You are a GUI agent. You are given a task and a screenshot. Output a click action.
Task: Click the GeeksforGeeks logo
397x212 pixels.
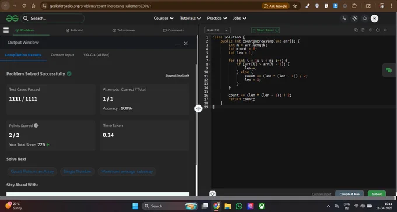[x=12, y=18]
